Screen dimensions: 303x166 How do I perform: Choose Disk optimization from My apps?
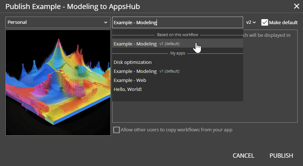tap(133, 62)
